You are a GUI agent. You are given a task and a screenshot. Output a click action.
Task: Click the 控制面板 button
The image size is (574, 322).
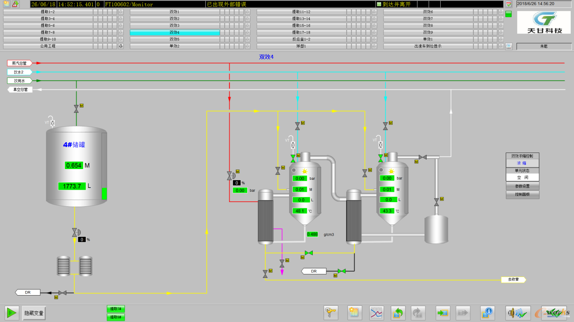(x=523, y=194)
